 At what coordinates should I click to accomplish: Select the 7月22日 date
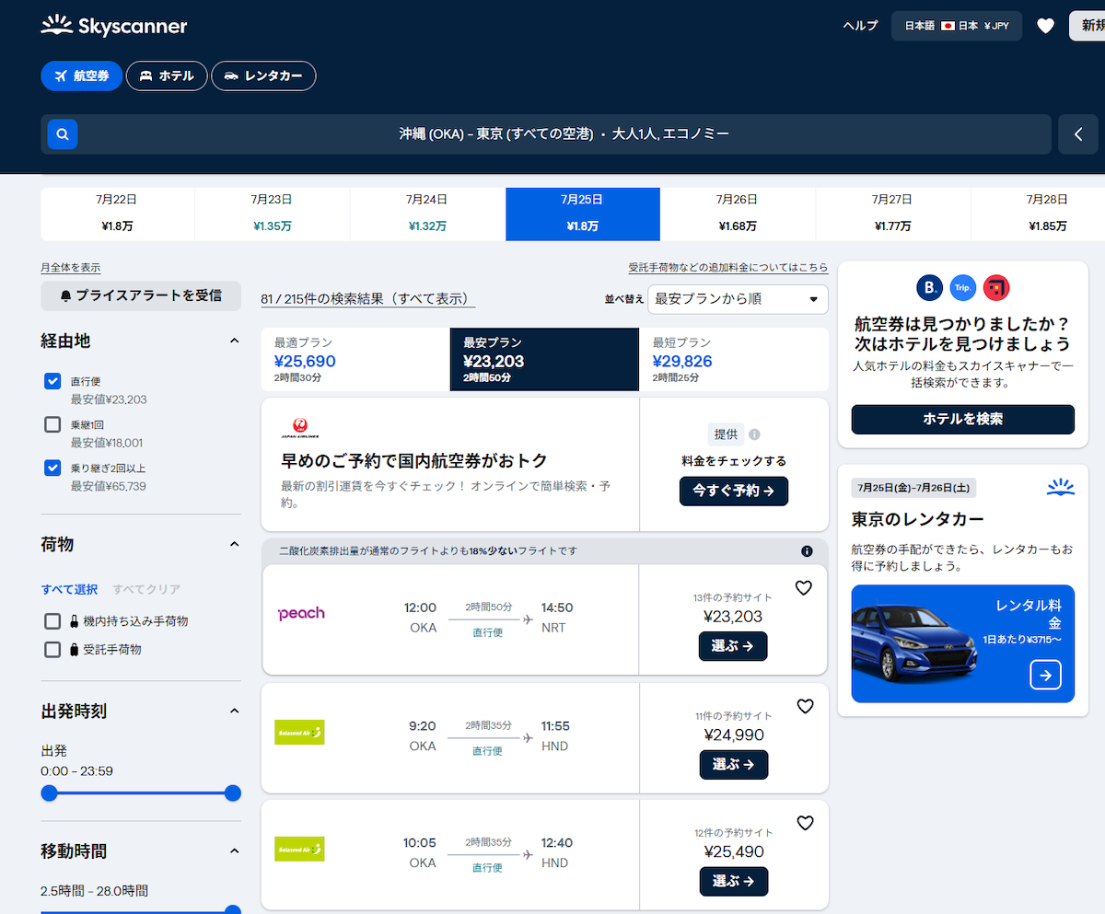coord(117,214)
